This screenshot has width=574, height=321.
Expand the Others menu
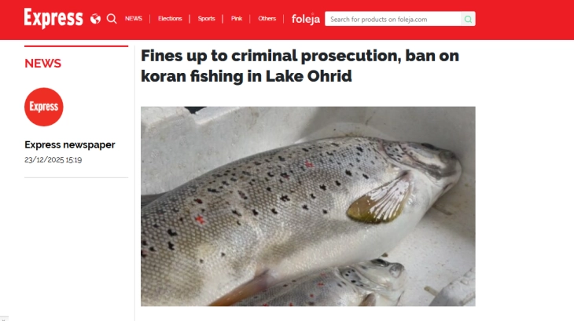click(x=267, y=19)
